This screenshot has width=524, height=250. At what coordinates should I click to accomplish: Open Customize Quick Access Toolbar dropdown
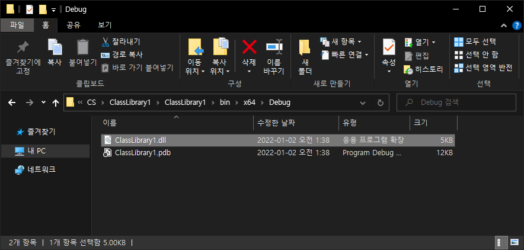53,9
